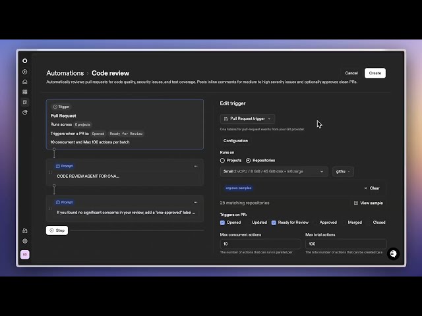This screenshot has width=422, height=316.
Task: Select the Pull Request trigger card
Action: [x=125, y=124]
